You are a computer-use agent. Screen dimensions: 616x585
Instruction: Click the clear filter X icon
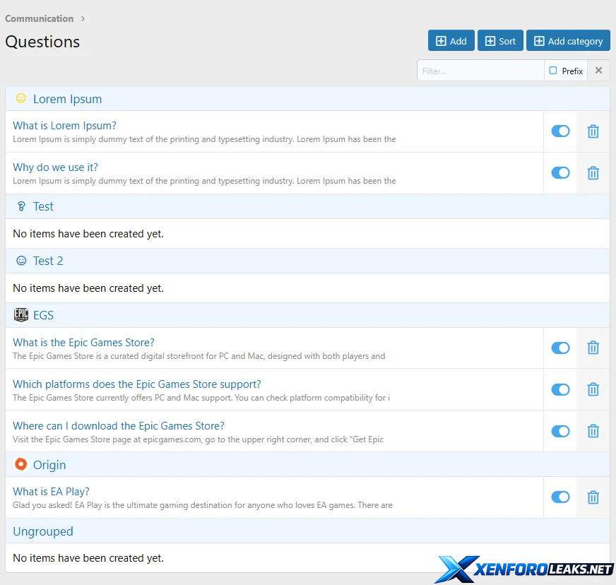598,71
